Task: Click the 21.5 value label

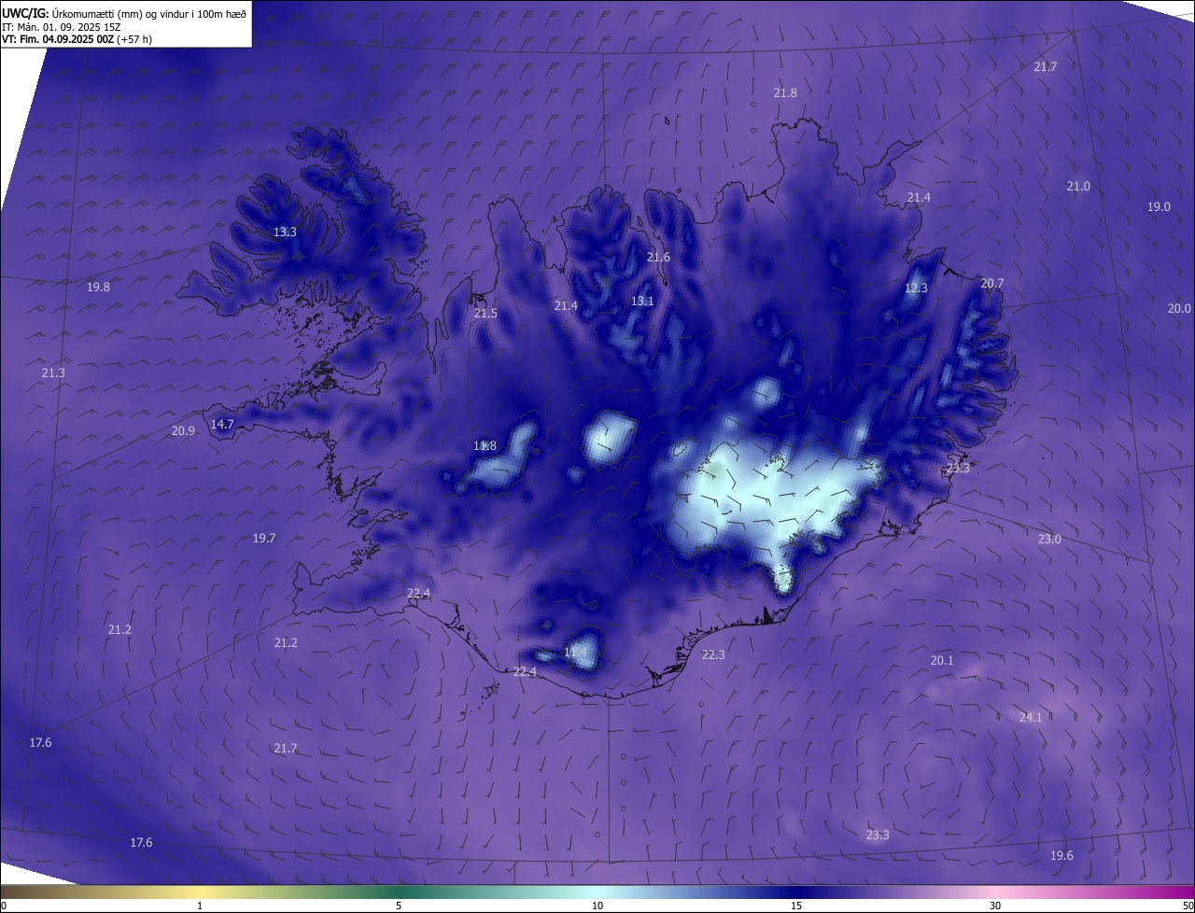Action: pos(485,313)
